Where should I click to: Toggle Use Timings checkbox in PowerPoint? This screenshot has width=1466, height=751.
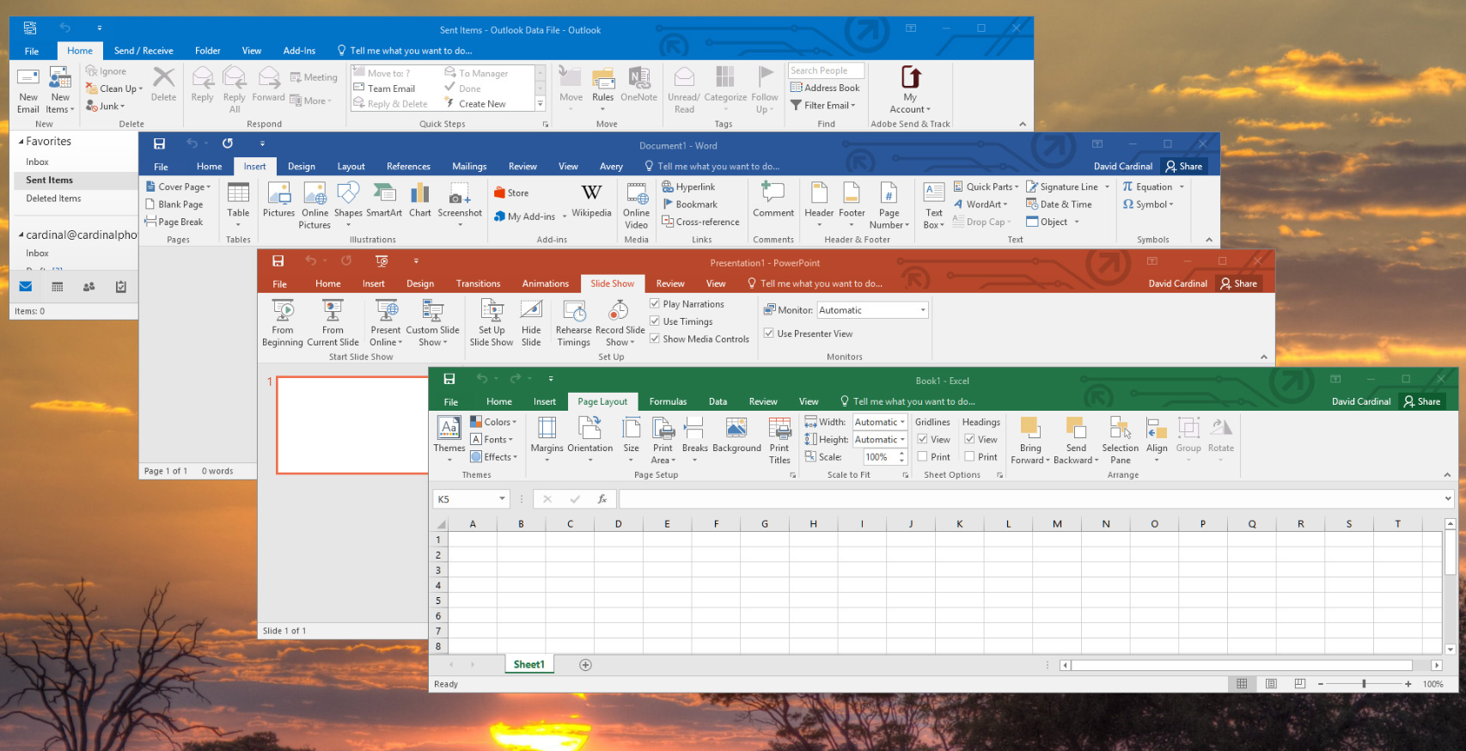[655, 321]
